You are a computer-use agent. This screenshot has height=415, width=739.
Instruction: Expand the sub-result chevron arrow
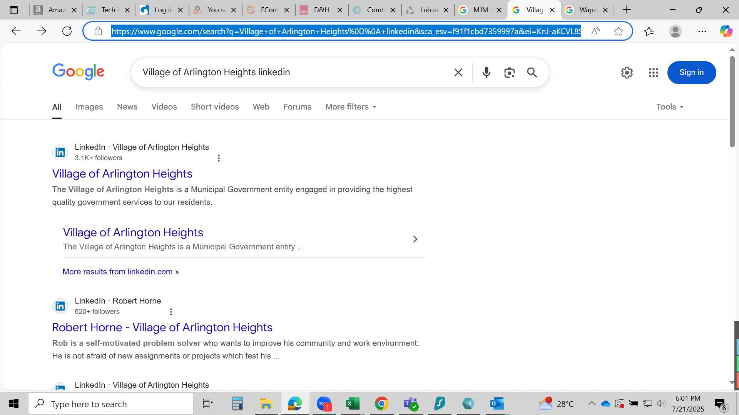point(415,239)
